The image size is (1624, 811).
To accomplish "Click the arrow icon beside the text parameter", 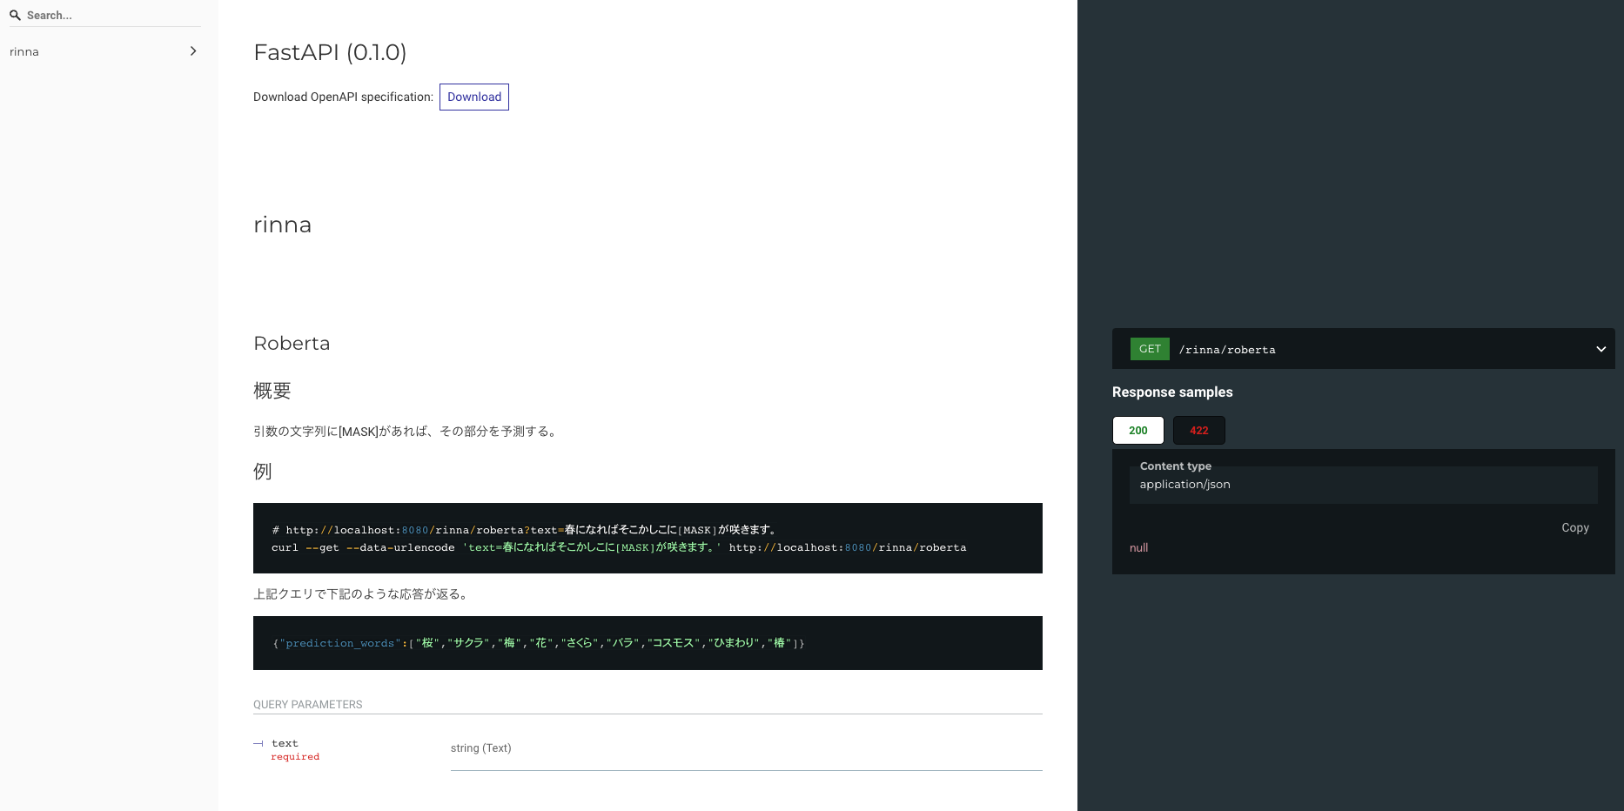I will (x=258, y=743).
